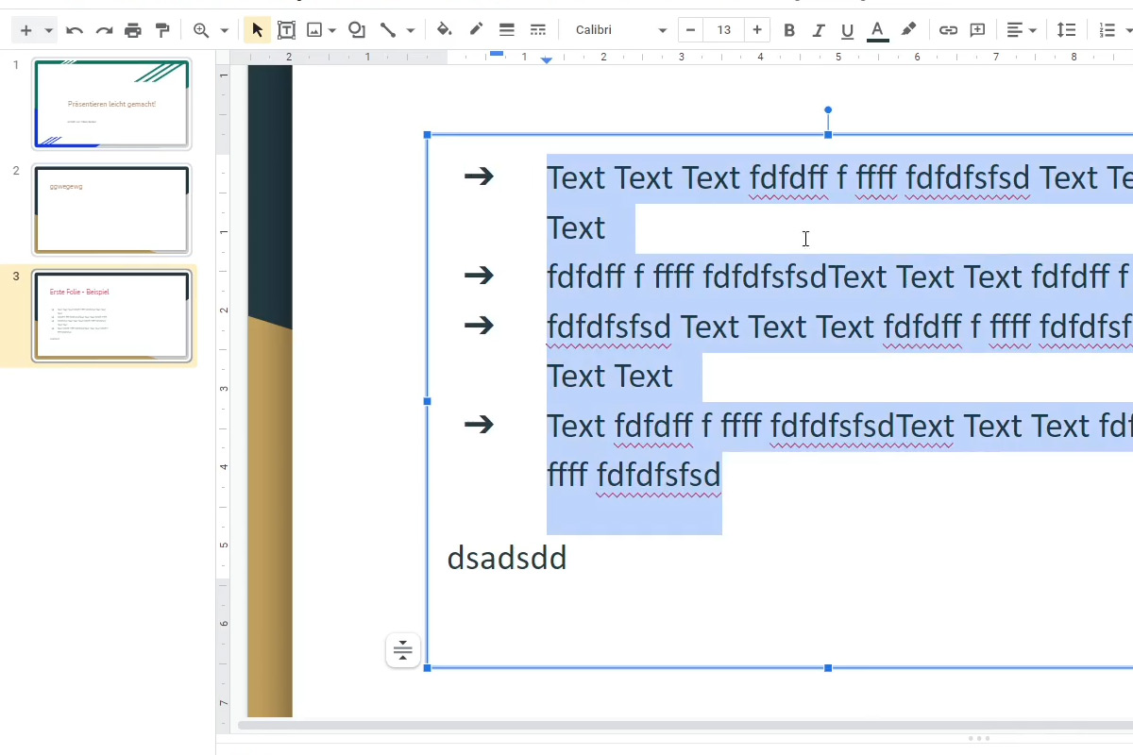The image size is (1133, 755).
Task: Decrease font size with minus button
Action: (x=690, y=30)
